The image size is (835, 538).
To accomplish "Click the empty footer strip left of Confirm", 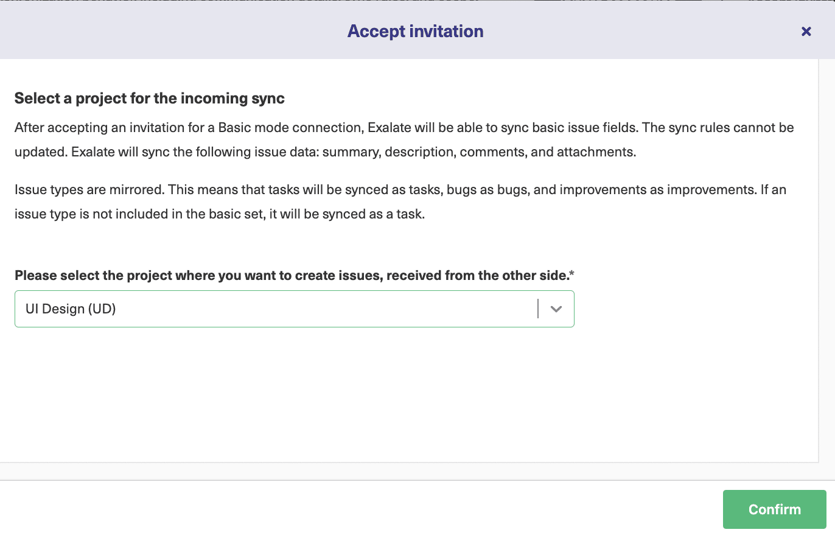I will tap(365, 509).
